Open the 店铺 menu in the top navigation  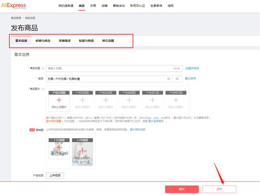tap(104, 6)
